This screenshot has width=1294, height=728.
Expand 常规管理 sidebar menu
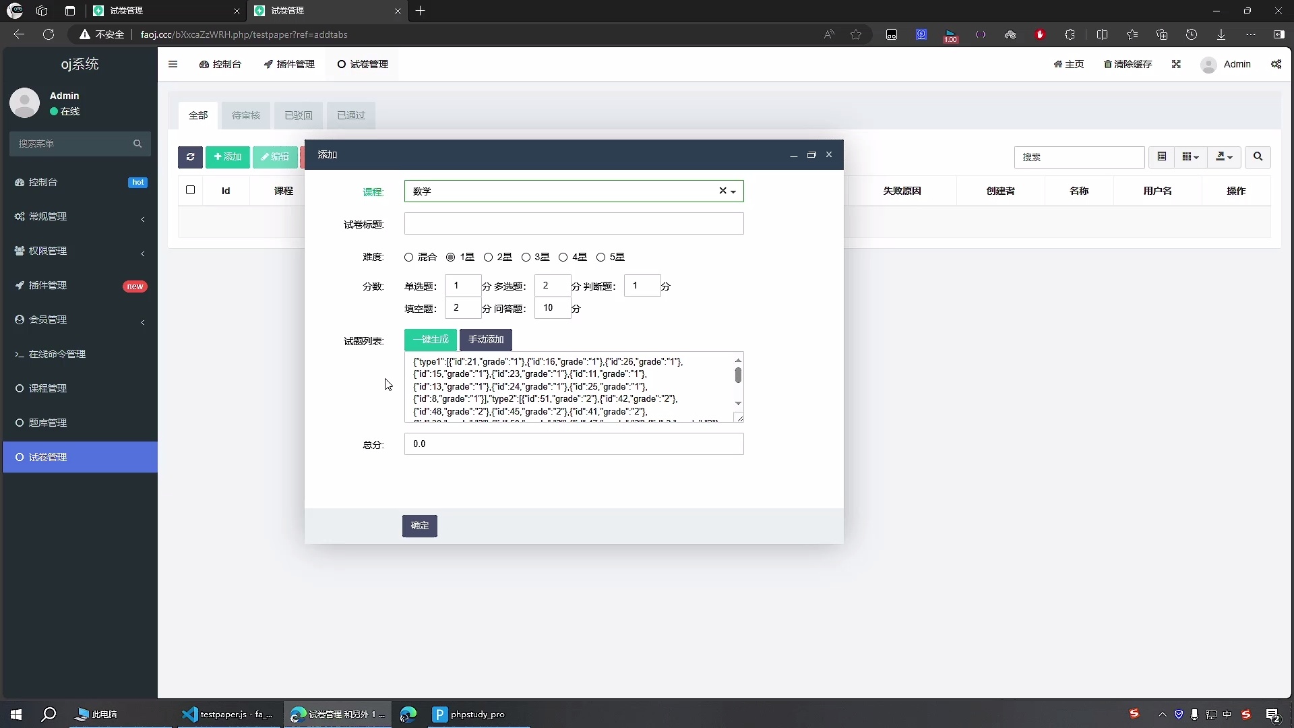point(80,217)
